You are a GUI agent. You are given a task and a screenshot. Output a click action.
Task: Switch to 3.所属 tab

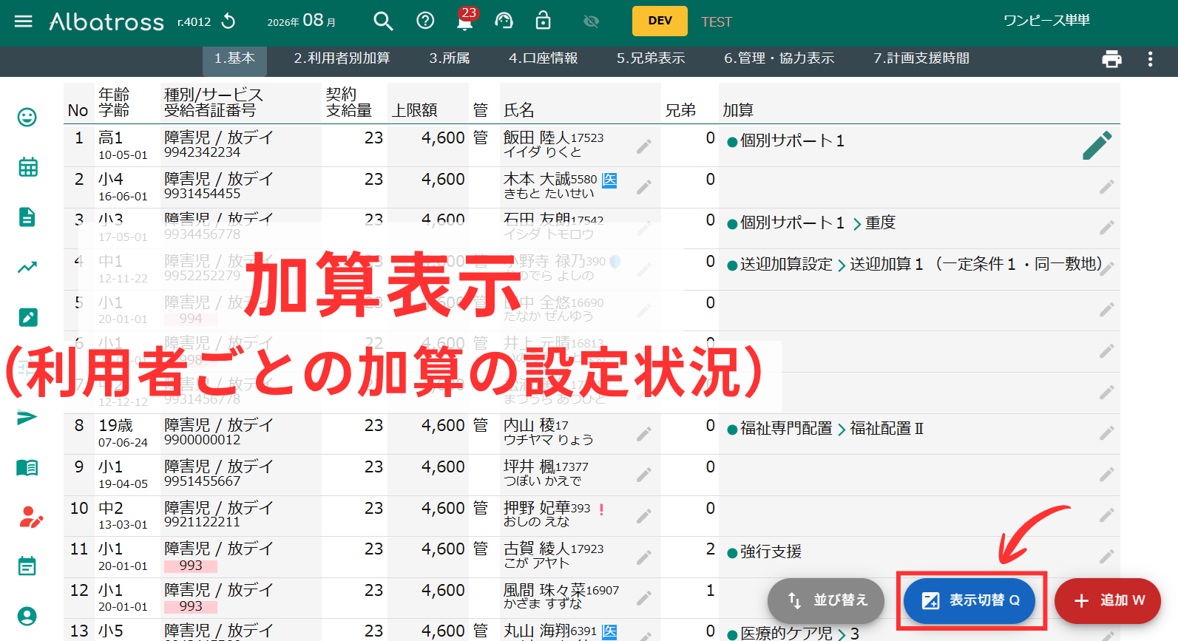pyautogui.click(x=450, y=58)
